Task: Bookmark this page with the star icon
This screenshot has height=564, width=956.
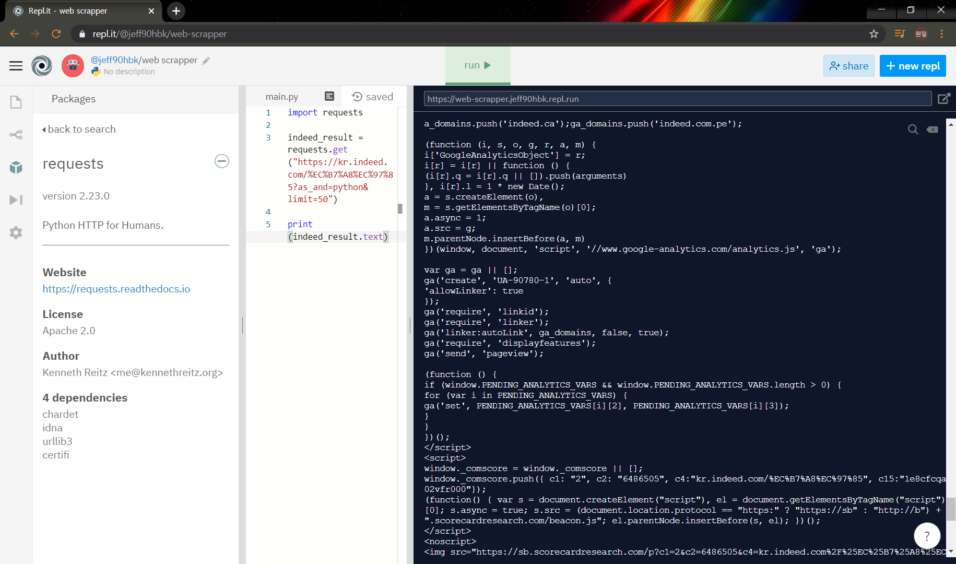Action: click(x=874, y=34)
